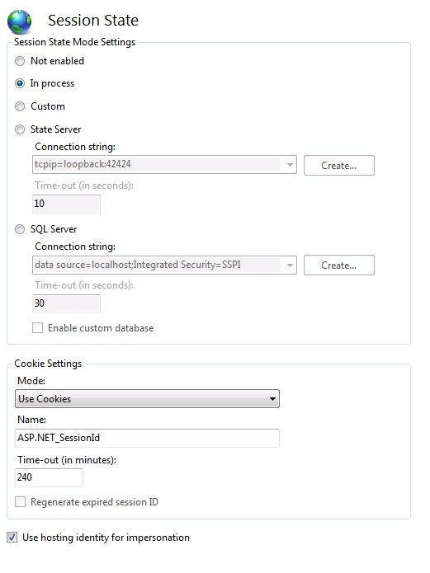Click the State Server time-out field showing 10
Screen dimensions: 430x573
point(66,204)
